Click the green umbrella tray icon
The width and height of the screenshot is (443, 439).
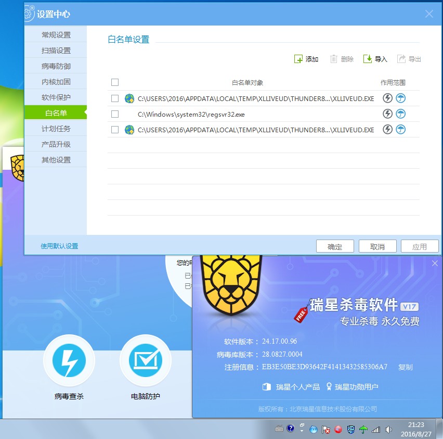tap(363, 430)
